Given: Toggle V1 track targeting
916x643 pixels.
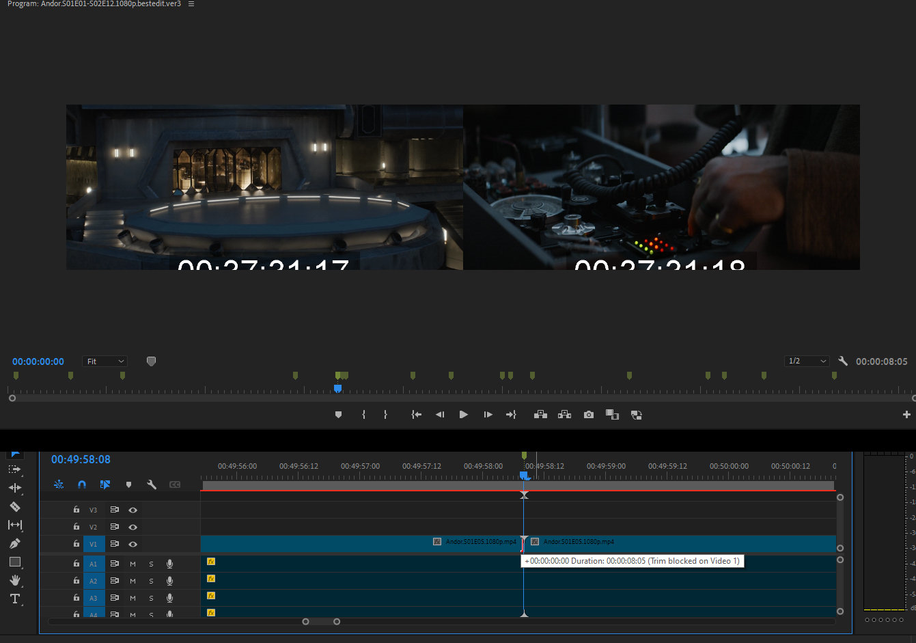Looking at the screenshot, I should (94, 544).
